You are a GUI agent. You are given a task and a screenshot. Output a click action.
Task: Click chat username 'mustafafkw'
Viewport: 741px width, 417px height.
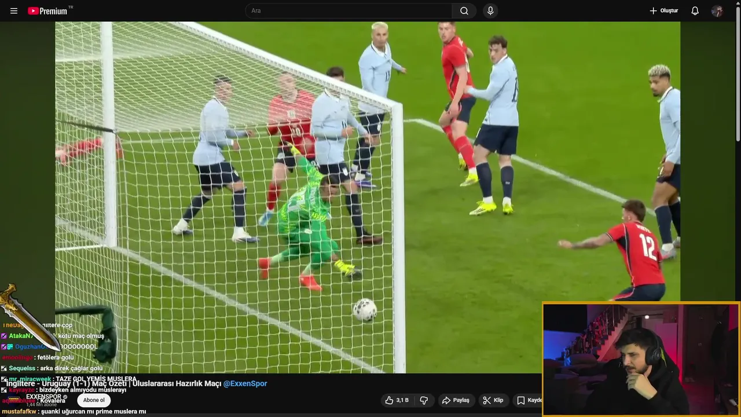(x=20, y=411)
